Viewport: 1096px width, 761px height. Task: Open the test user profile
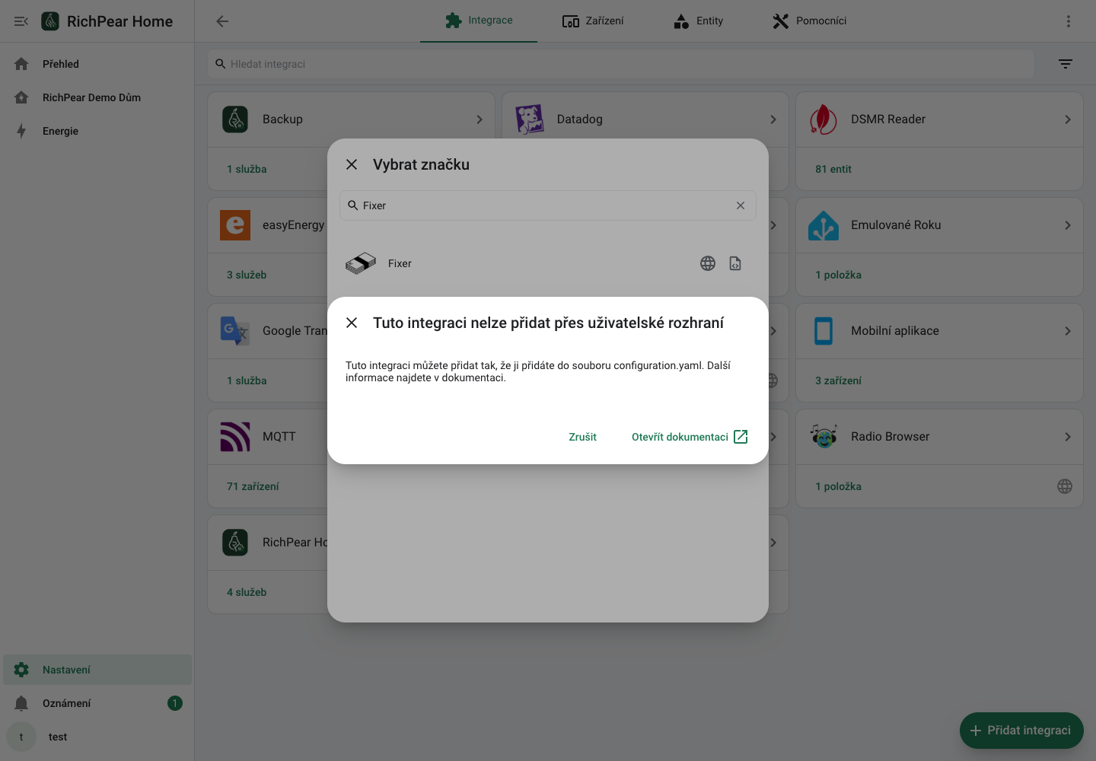[97, 737]
